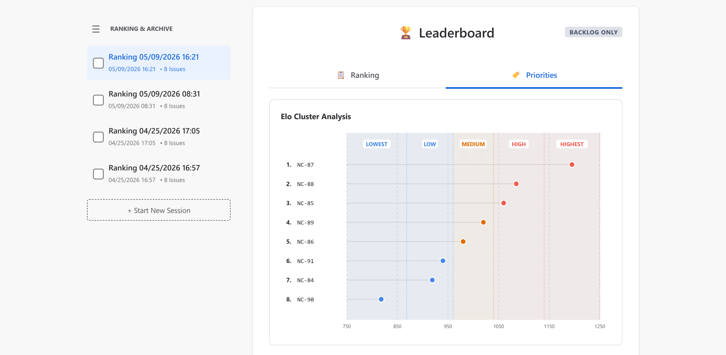Click the 950 axis tick label
The width and height of the screenshot is (726, 355).
448,327
